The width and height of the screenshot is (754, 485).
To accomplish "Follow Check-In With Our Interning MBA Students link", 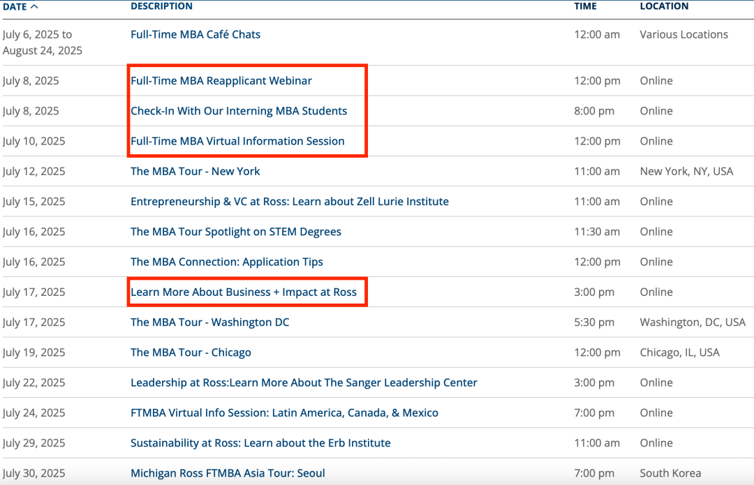I will [x=239, y=111].
